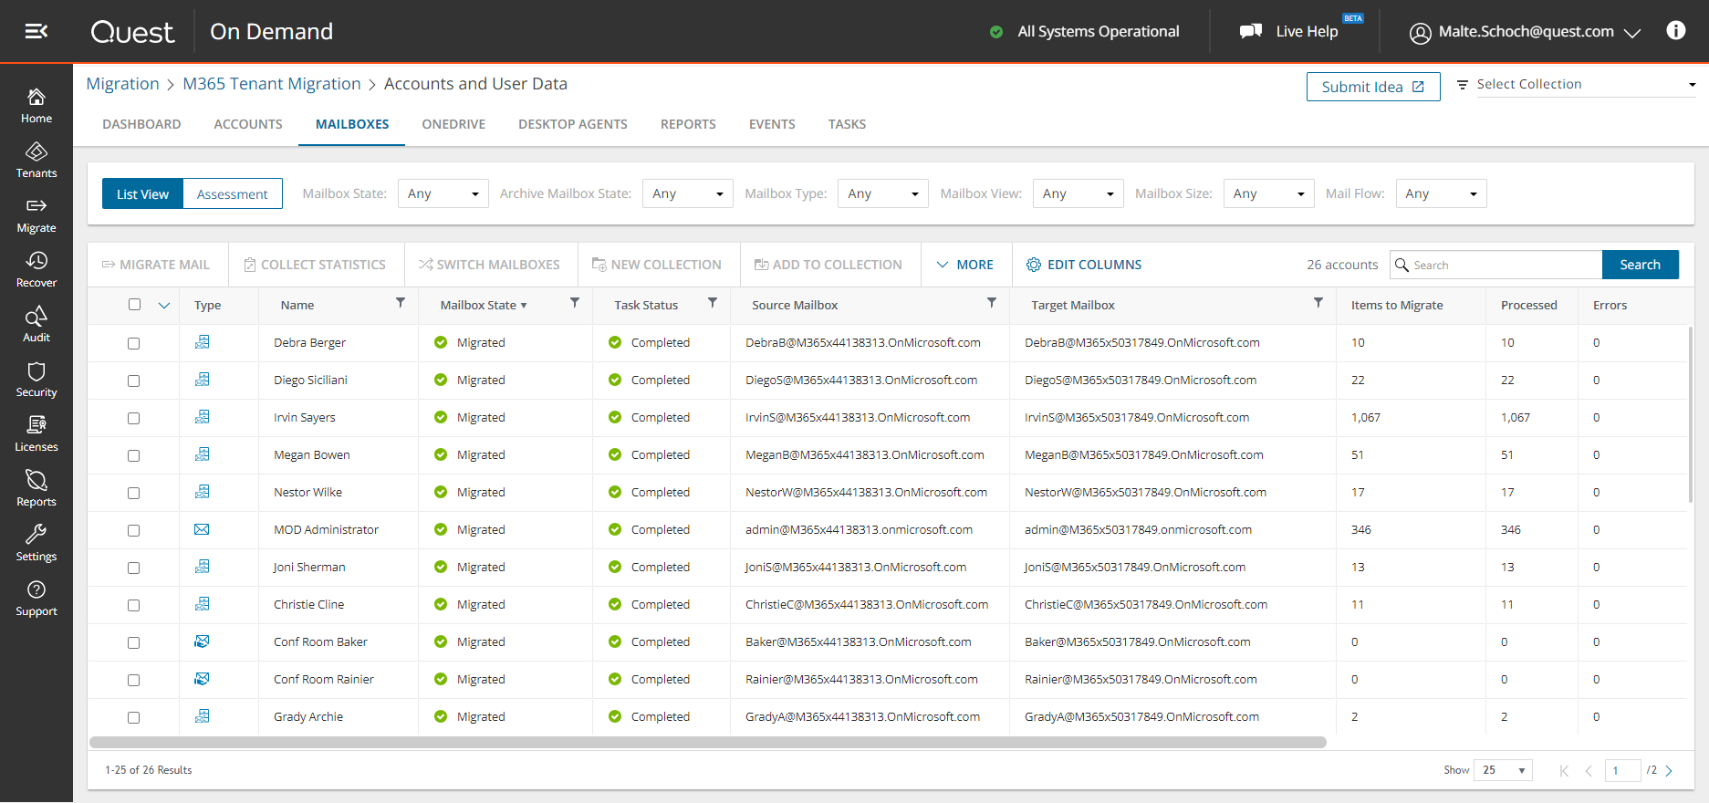The height and width of the screenshot is (803, 1709).
Task: Open the Settings wrench icon
Action: point(36,534)
